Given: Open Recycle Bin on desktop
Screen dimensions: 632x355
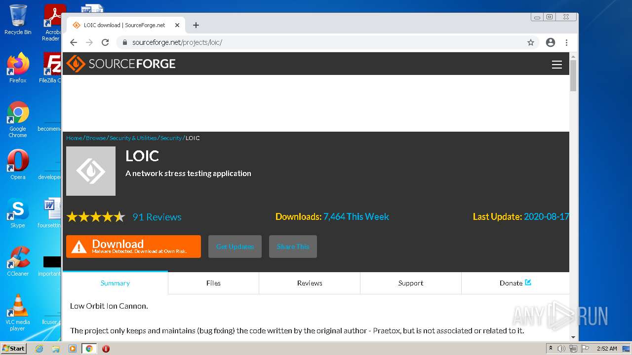Looking at the screenshot, I should 18,20.
